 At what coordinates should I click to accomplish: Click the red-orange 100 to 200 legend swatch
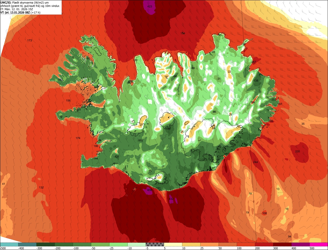click(x=245, y=244)
